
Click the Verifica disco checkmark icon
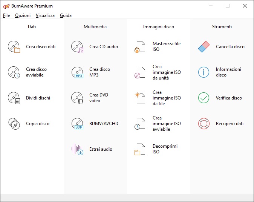pos(204,98)
